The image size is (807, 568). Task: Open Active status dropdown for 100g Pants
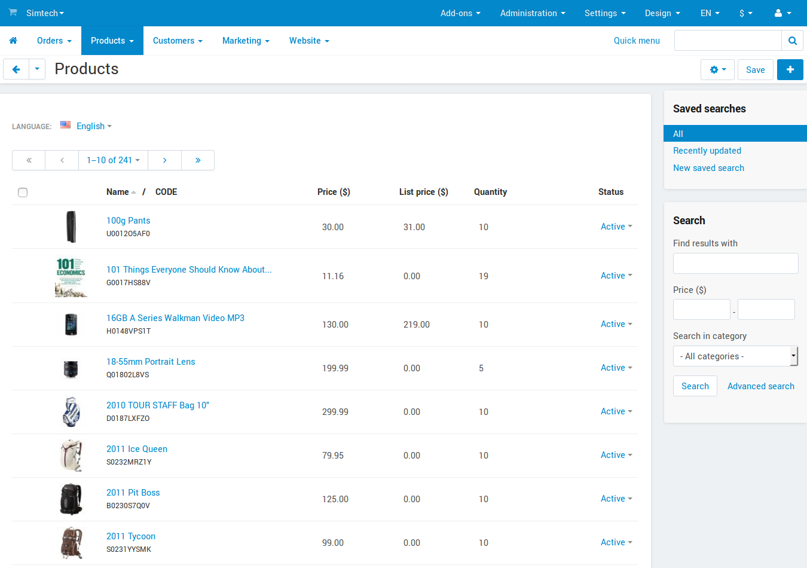[616, 227]
